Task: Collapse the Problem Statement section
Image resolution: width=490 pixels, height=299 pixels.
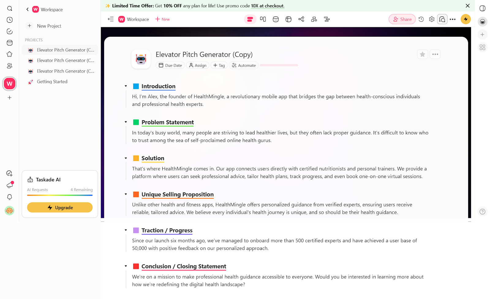Action: (x=126, y=122)
